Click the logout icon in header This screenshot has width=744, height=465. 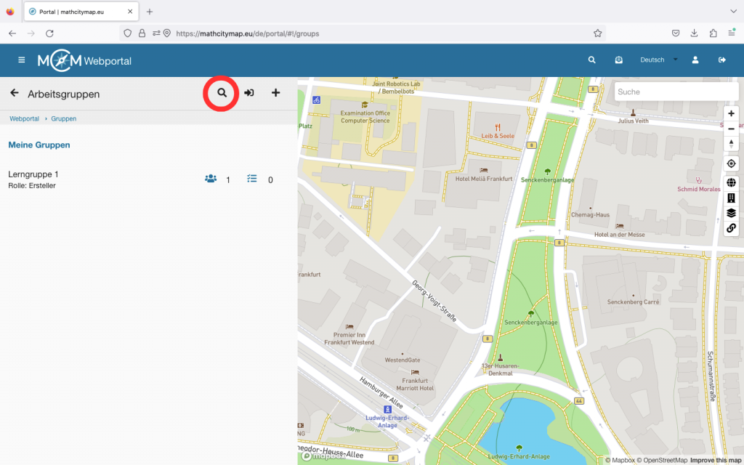(x=722, y=60)
